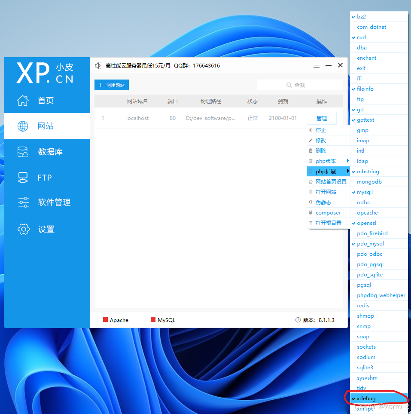
Task: Toggle the fileinfo extension off
Action: coord(379,89)
